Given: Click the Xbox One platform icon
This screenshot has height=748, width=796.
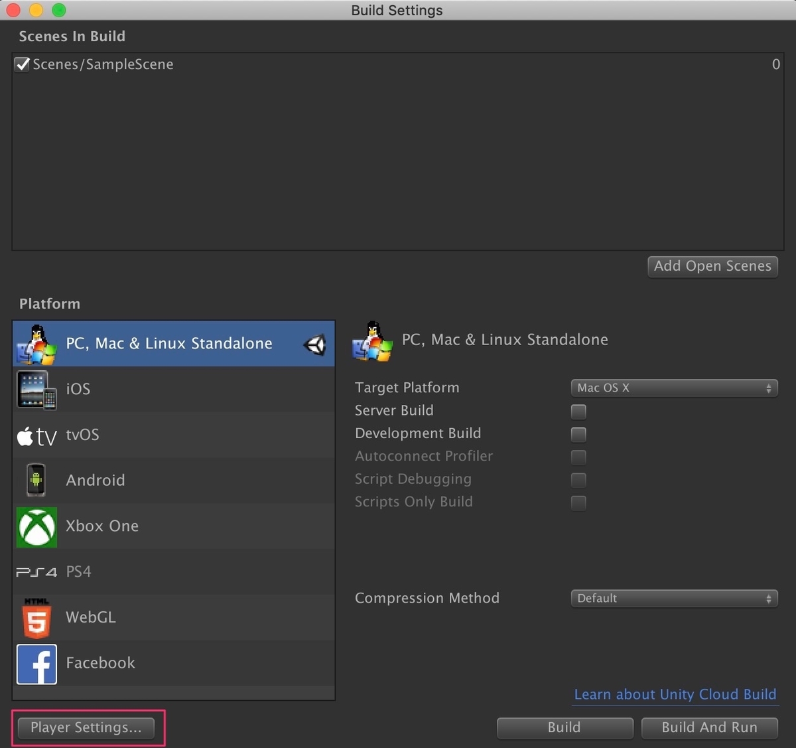Looking at the screenshot, I should click(36, 526).
